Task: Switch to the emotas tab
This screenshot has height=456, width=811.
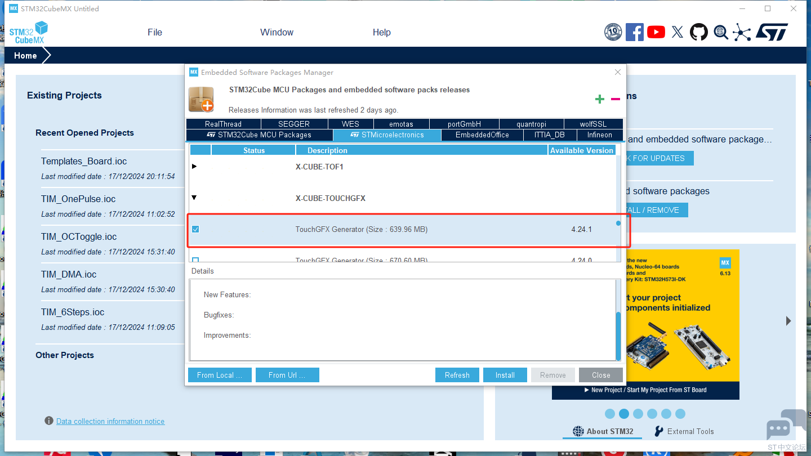Action: click(402, 124)
